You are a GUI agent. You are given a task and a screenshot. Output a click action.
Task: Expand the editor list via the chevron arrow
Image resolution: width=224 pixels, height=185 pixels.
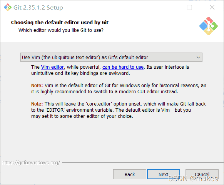(198, 58)
